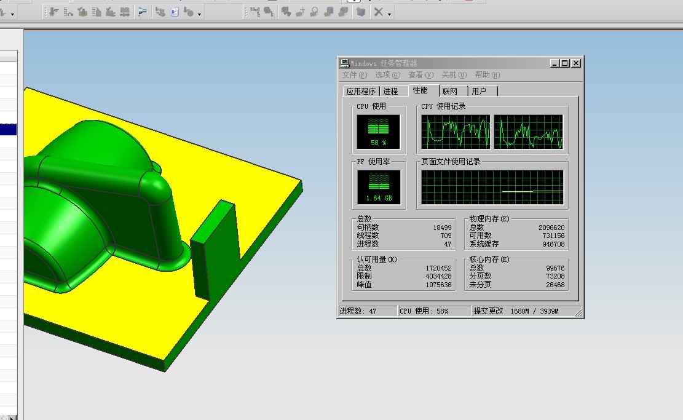Click the kernel memory total 99676
Screen dimensions: 683x420
coord(555,268)
